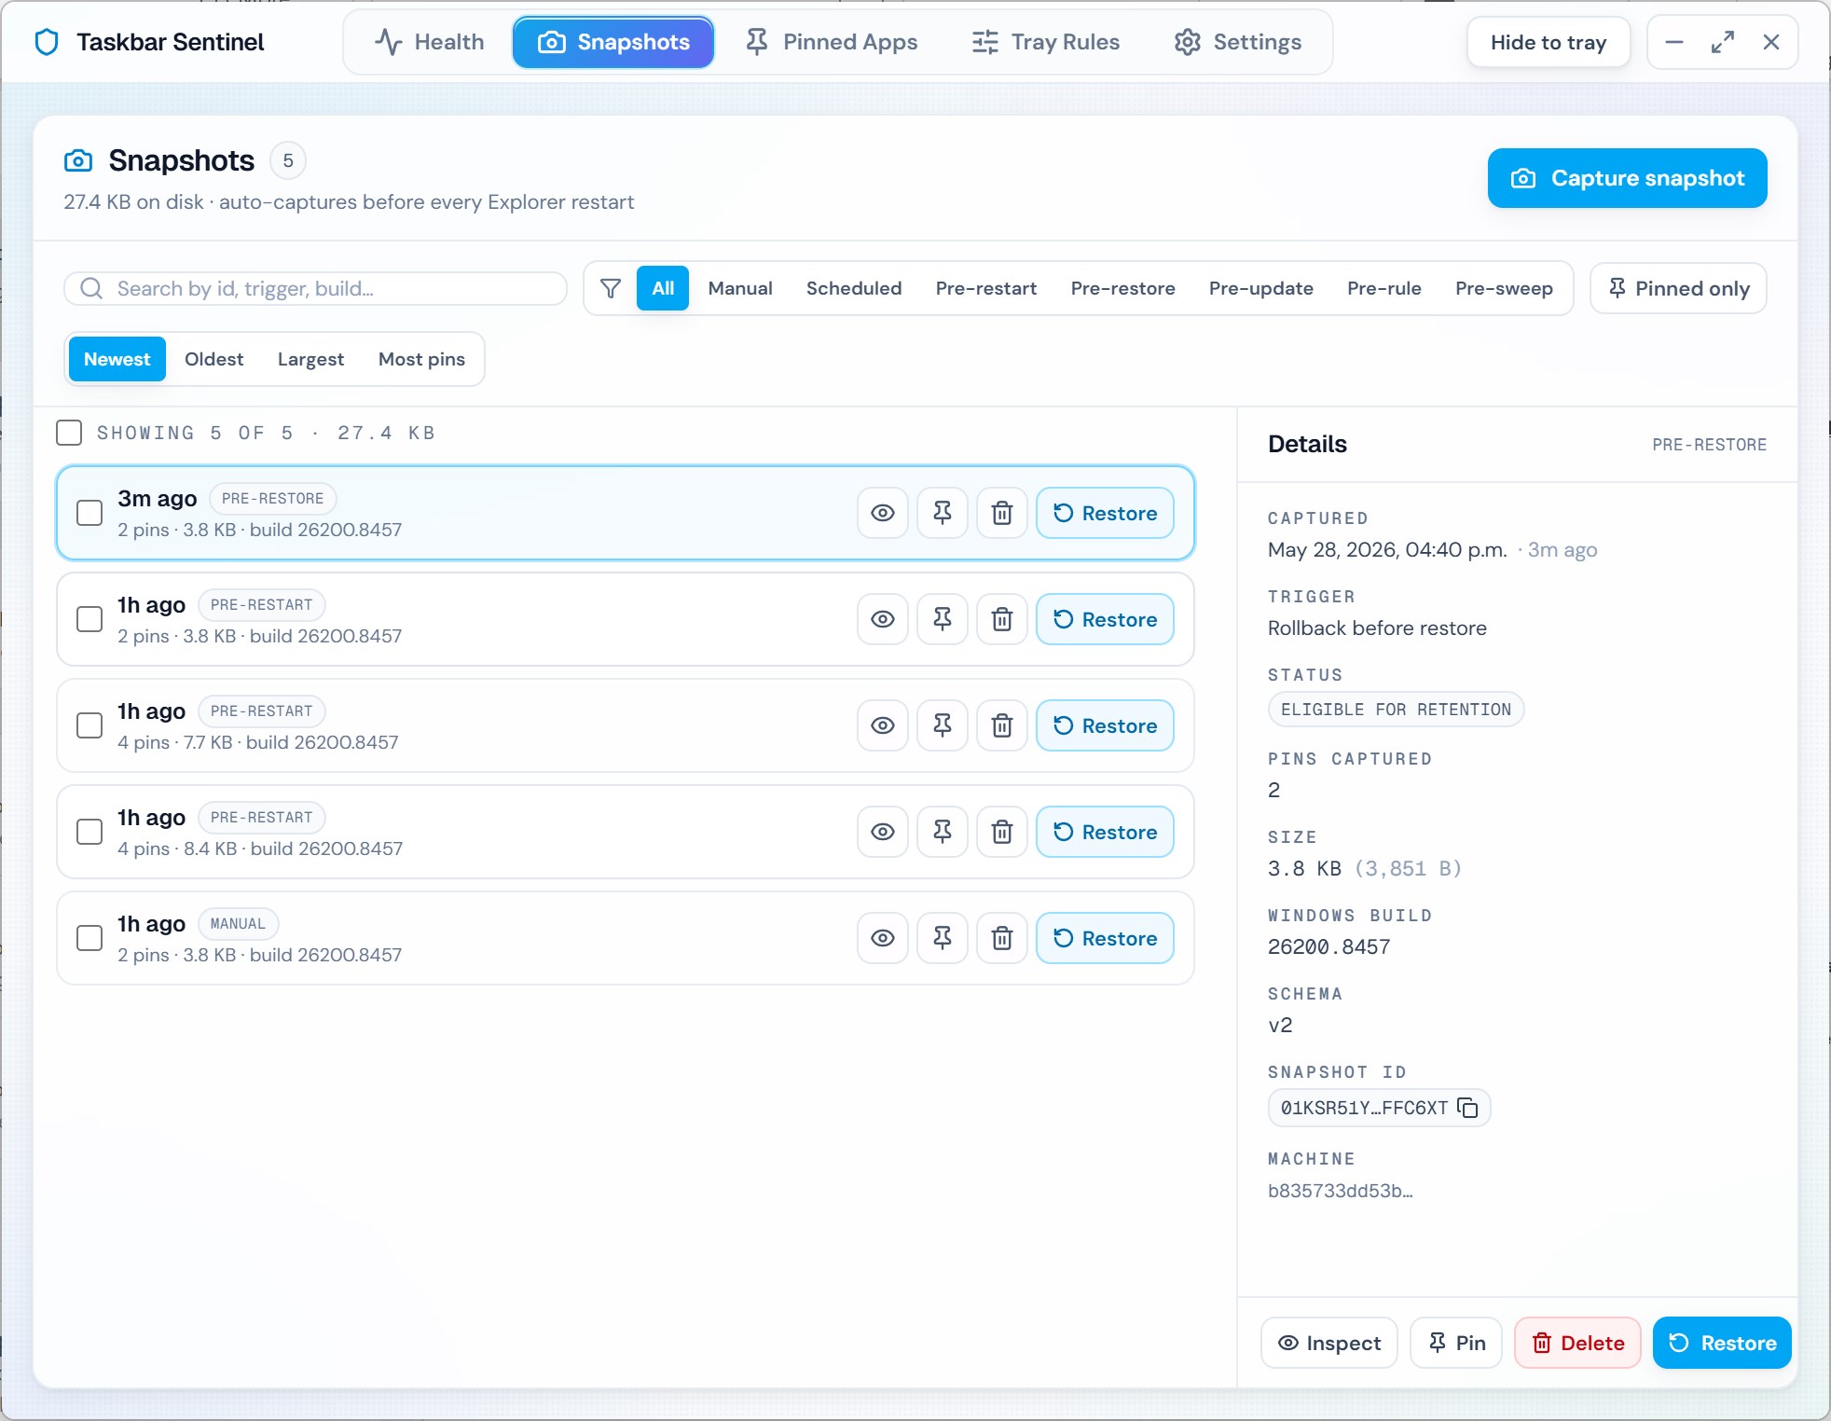Go to the Tray Rules tab
1831x1421 pixels.
(x=1045, y=42)
